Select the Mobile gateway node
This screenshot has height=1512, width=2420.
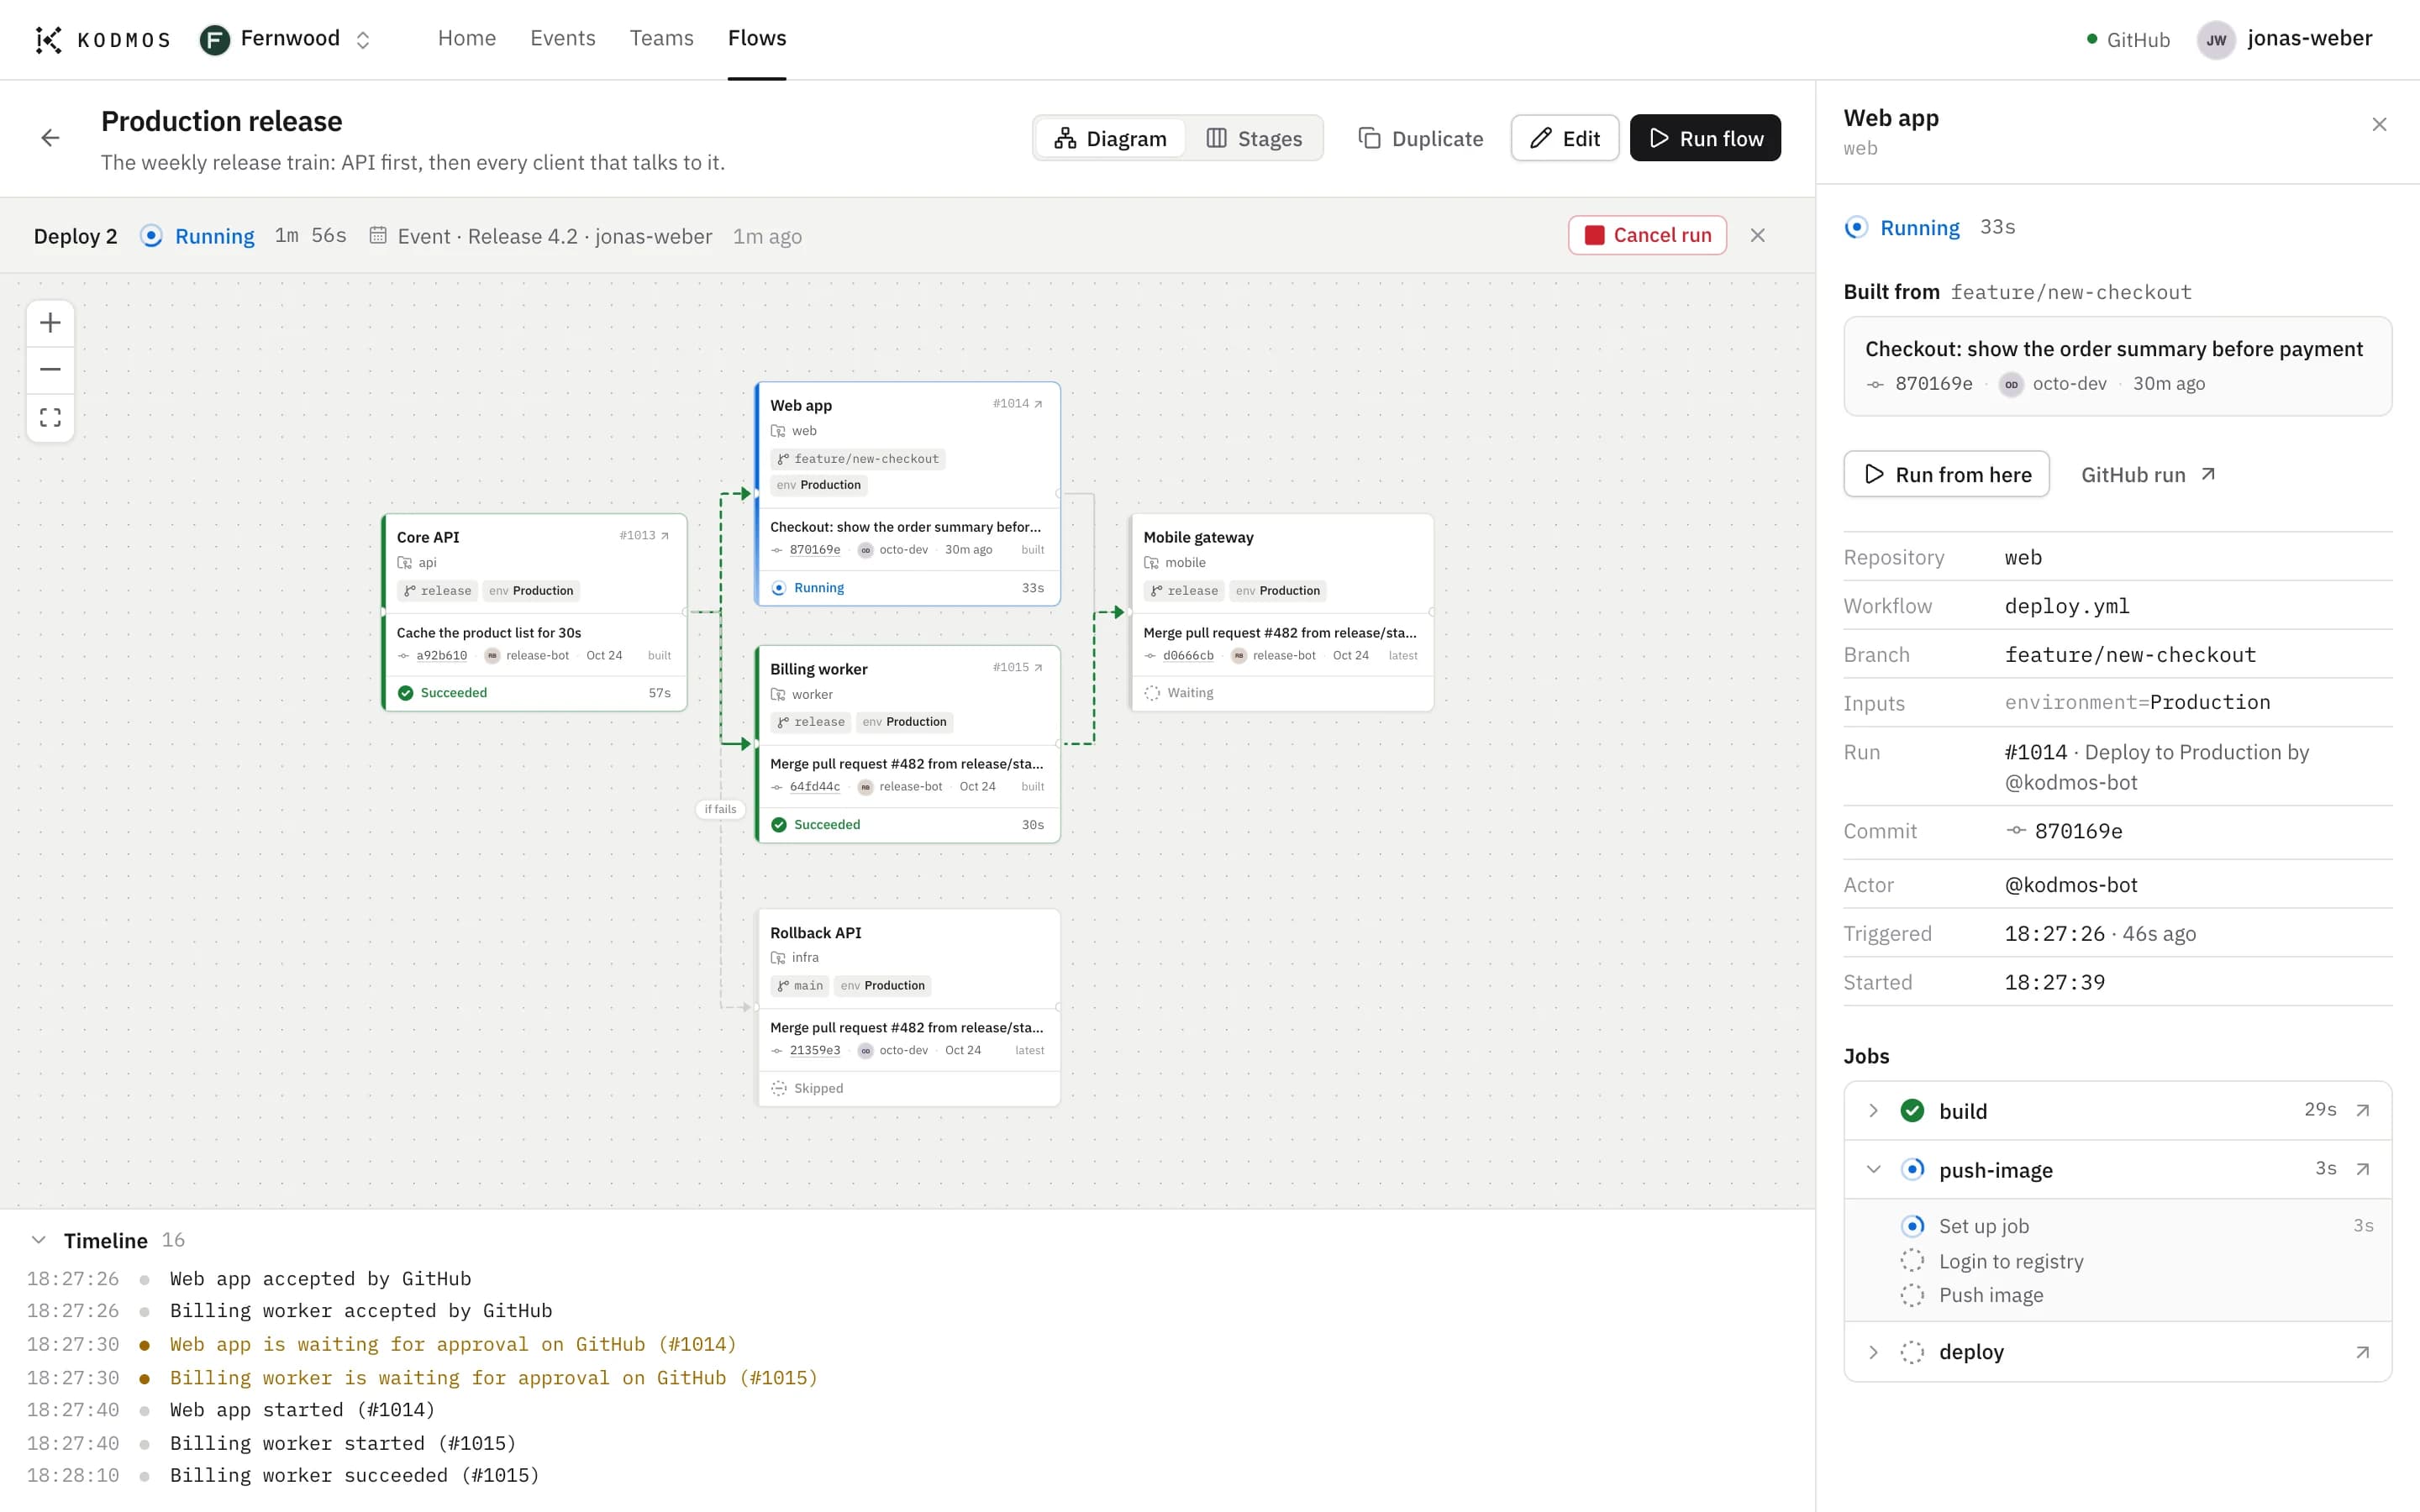point(1281,612)
